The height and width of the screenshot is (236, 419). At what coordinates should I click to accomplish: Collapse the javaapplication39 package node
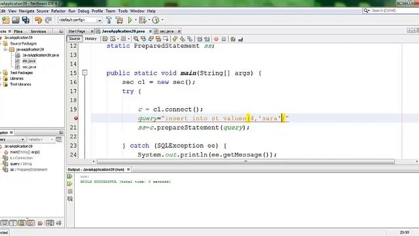click(6, 50)
